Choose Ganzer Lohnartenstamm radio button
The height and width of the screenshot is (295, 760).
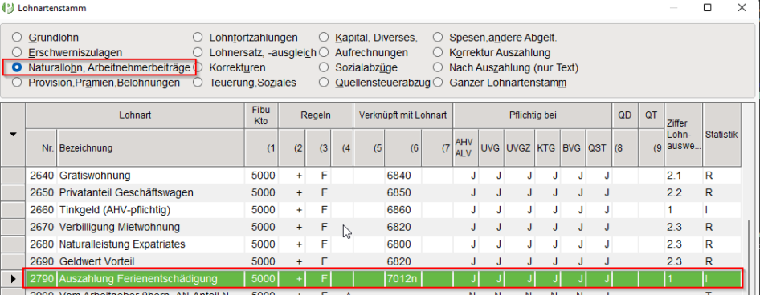tap(438, 83)
